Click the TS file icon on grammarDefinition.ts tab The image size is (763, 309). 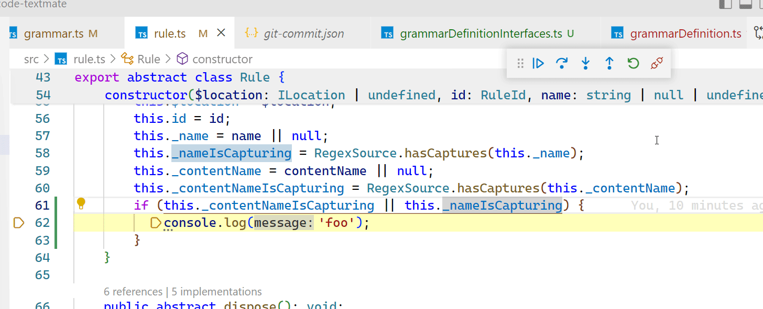click(618, 34)
